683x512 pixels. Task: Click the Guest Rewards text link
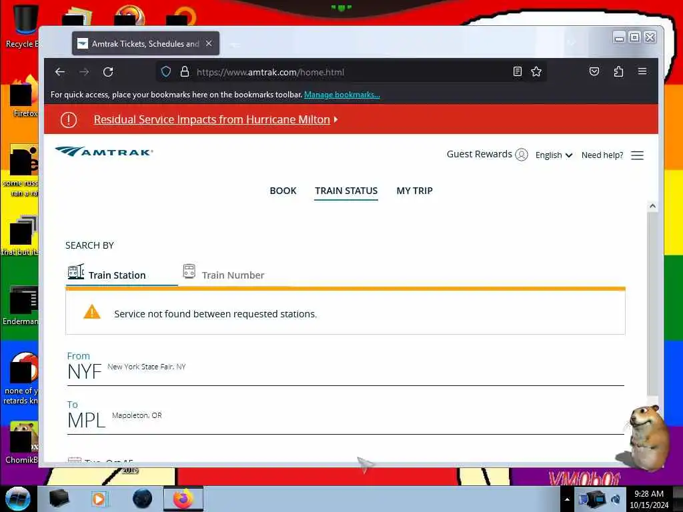(479, 154)
